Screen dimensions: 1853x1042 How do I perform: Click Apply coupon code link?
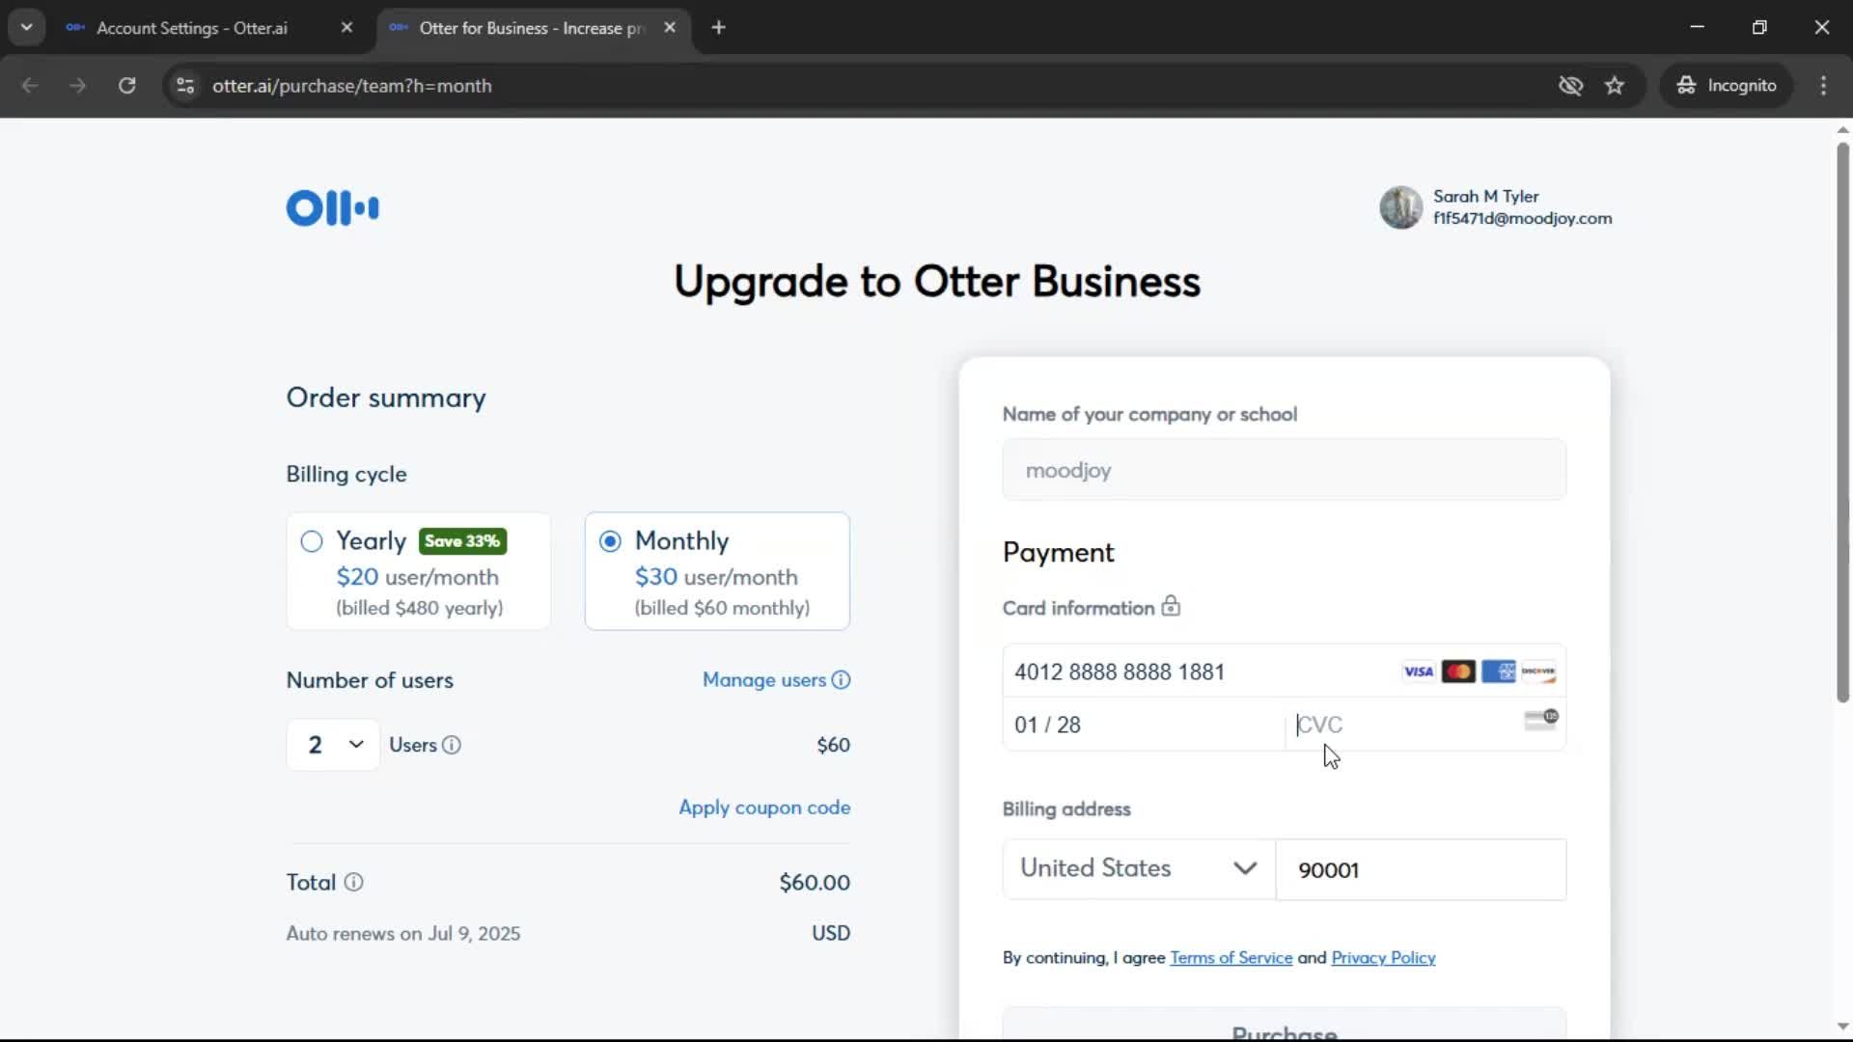[764, 808]
